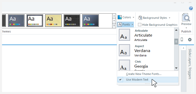
Task: Click the Civic font Aa preview icon
Action: tap(124, 65)
